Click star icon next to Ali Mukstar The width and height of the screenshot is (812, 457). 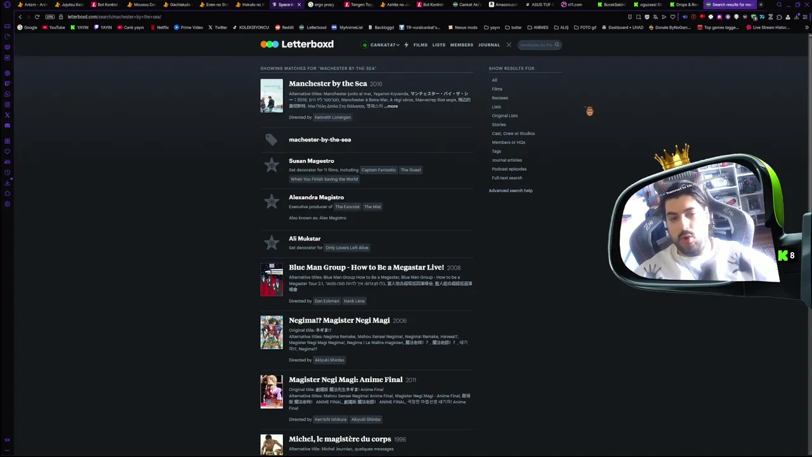(272, 242)
